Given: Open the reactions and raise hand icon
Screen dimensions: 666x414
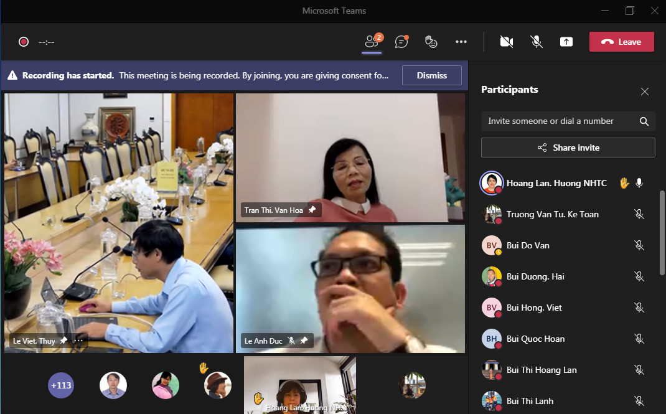Looking at the screenshot, I should pos(431,42).
